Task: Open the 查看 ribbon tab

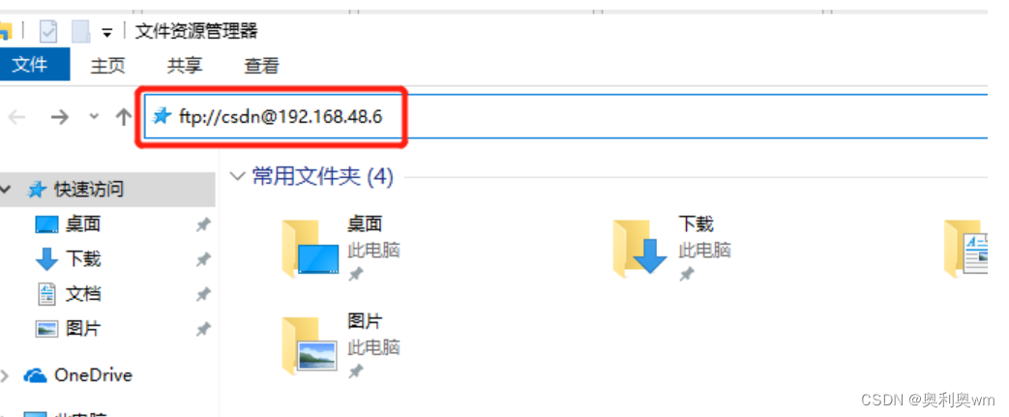Action: click(262, 65)
